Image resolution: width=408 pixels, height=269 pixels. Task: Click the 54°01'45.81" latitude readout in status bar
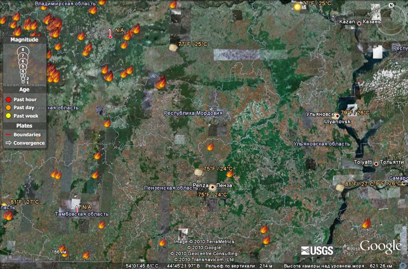142,266
